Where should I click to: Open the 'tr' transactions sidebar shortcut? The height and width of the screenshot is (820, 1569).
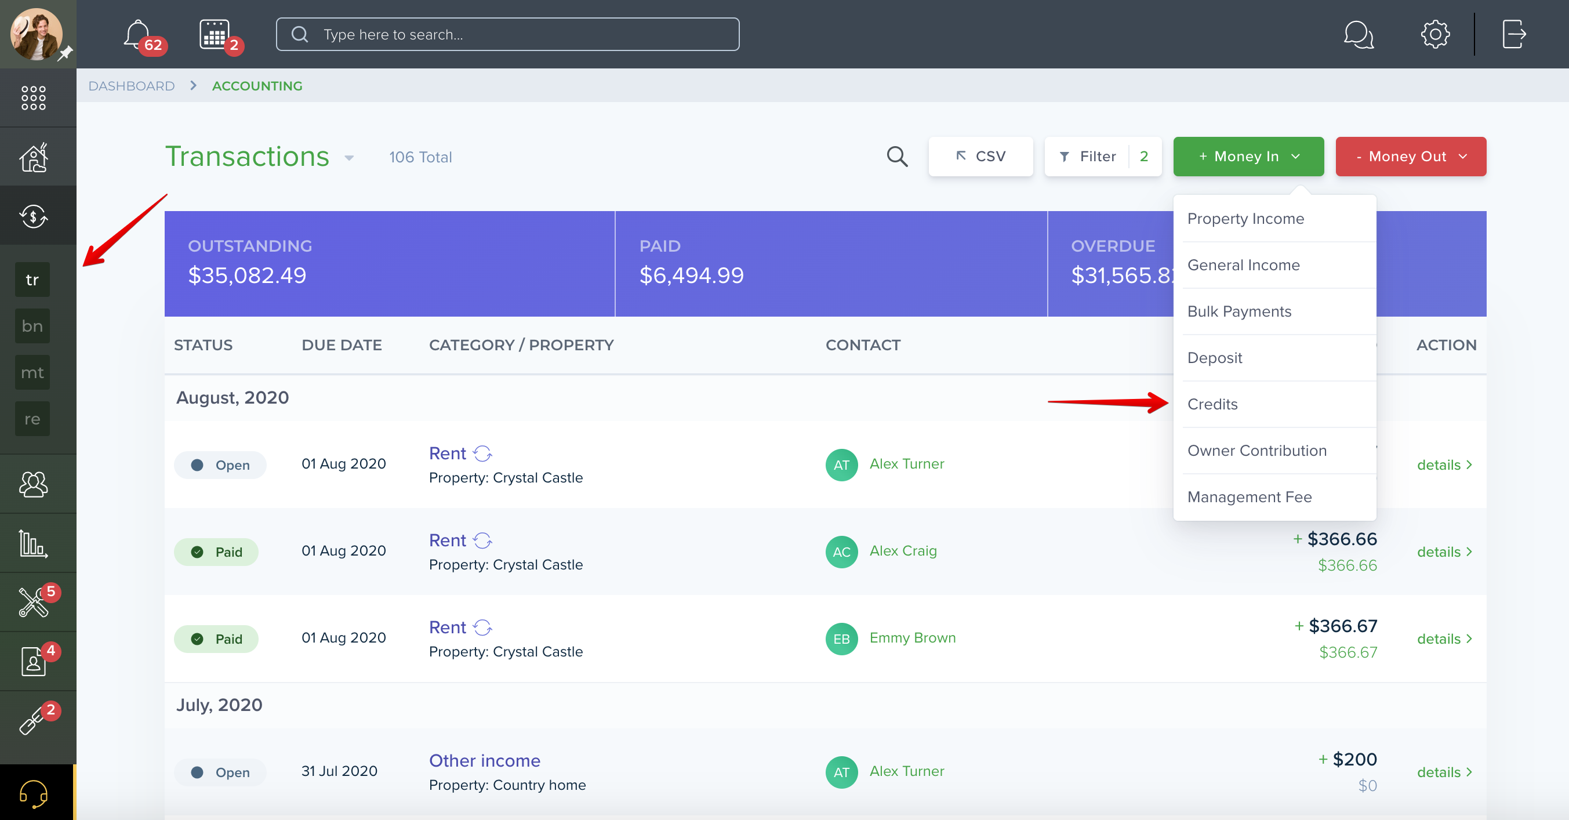coord(32,280)
